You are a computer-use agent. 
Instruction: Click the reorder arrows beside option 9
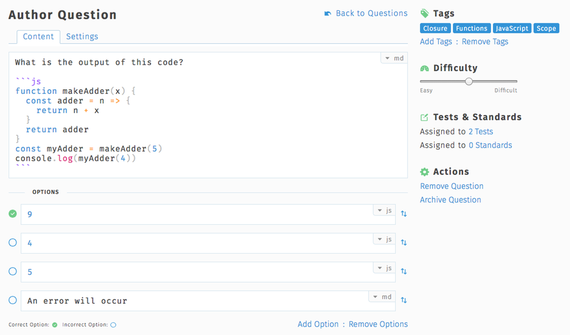[x=404, y=214]
